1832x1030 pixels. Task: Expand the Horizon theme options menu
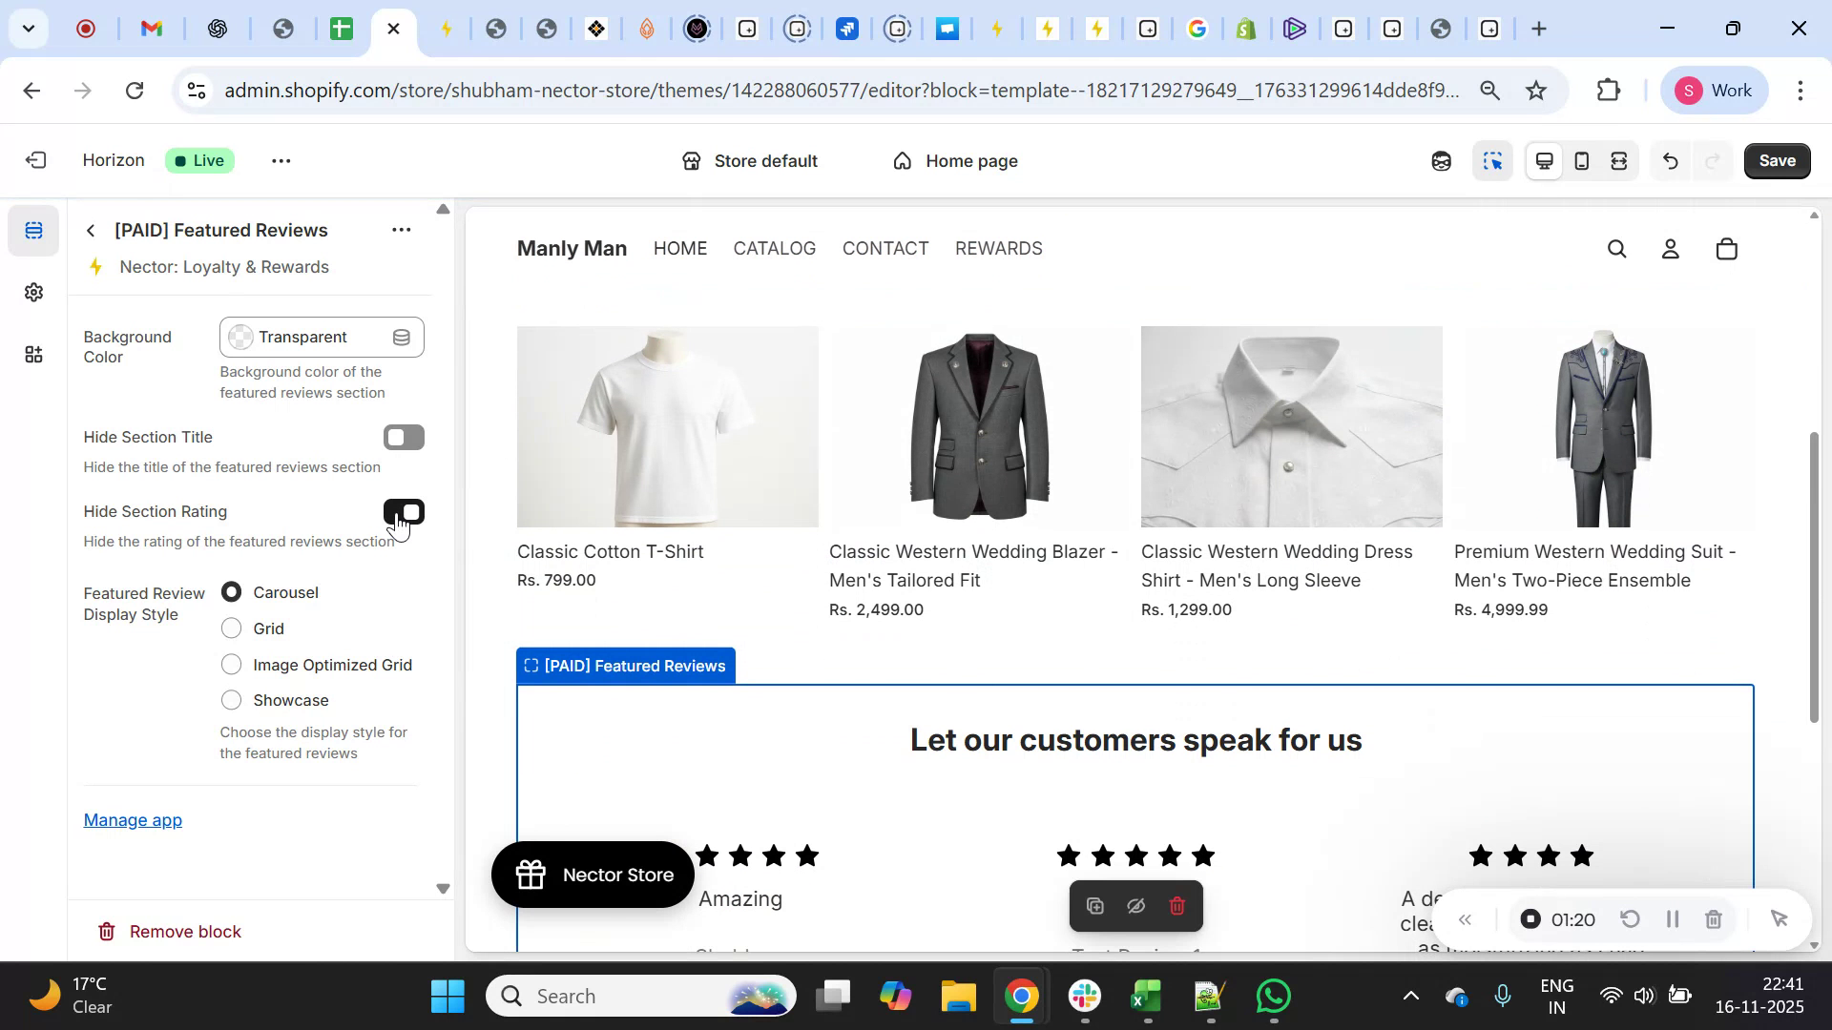281,160
